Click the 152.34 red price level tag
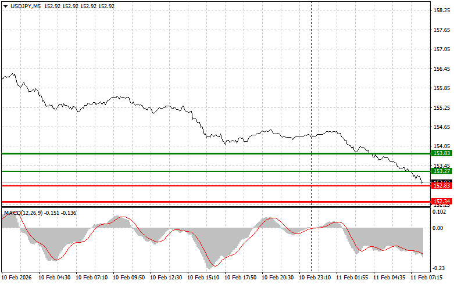454x284 pixels. point(442,202)
